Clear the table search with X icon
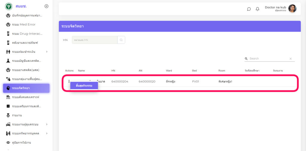This screenshot has width=306, height=151. [x=290, y=59]
